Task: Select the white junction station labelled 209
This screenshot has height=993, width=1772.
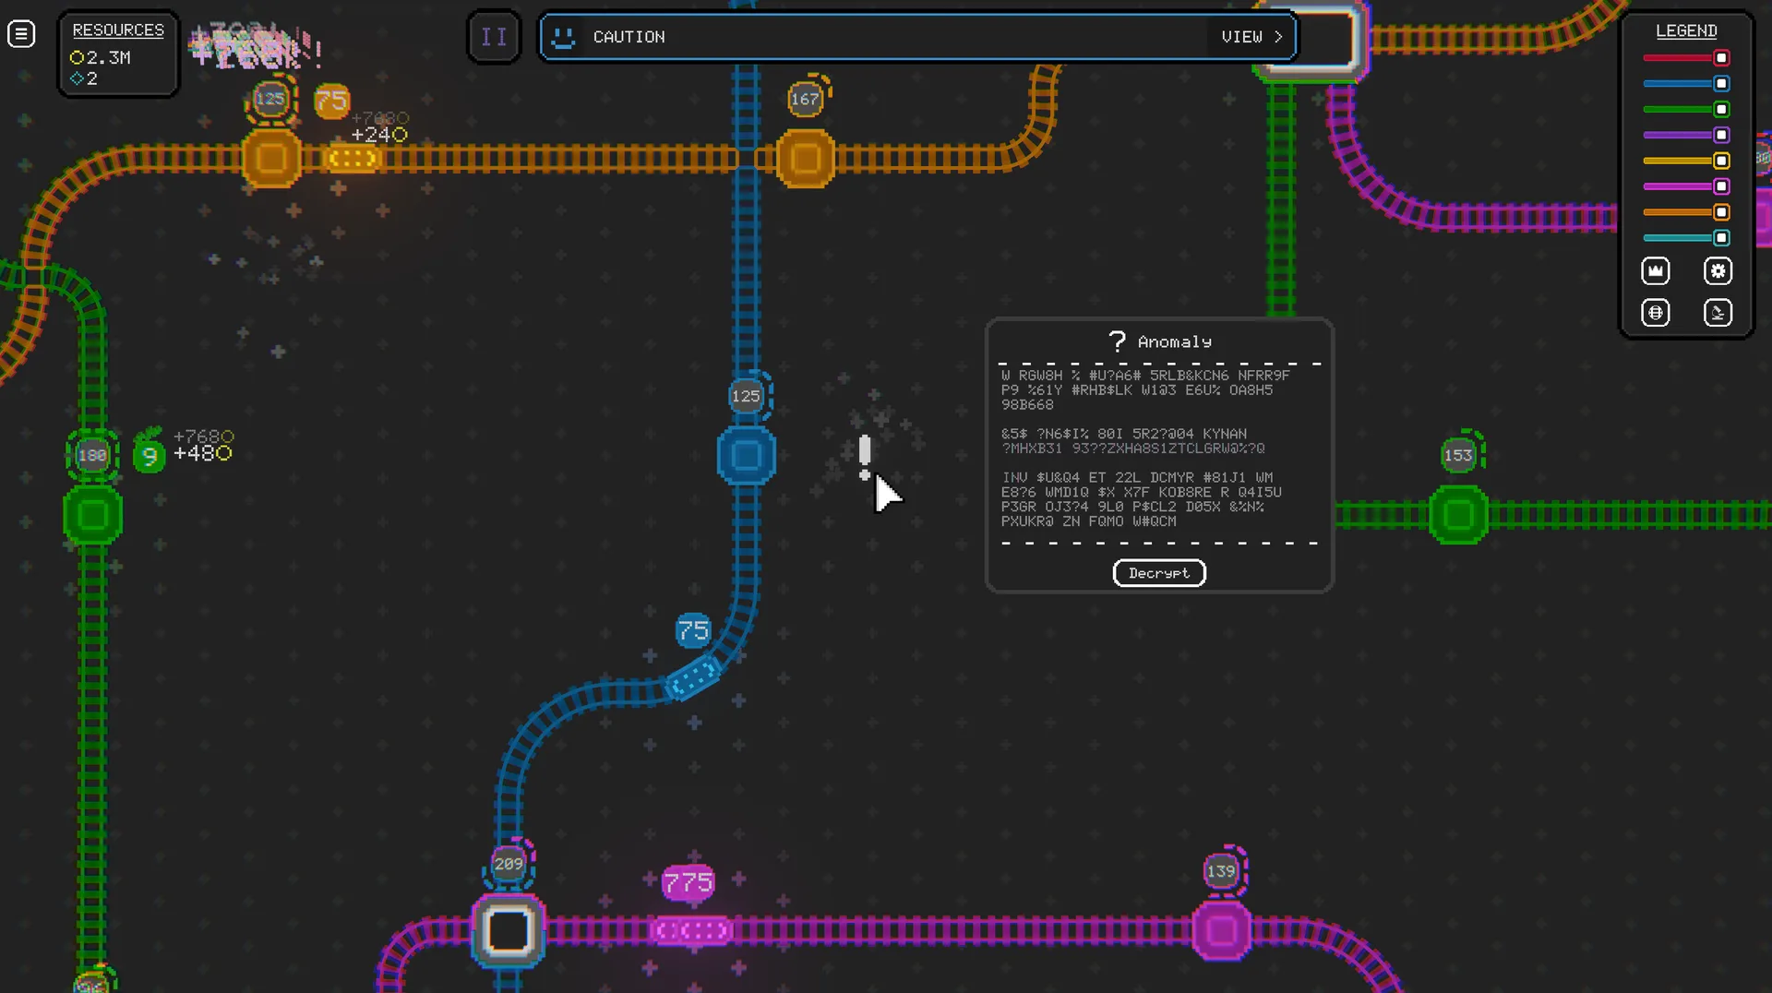Action: point(509,930)
